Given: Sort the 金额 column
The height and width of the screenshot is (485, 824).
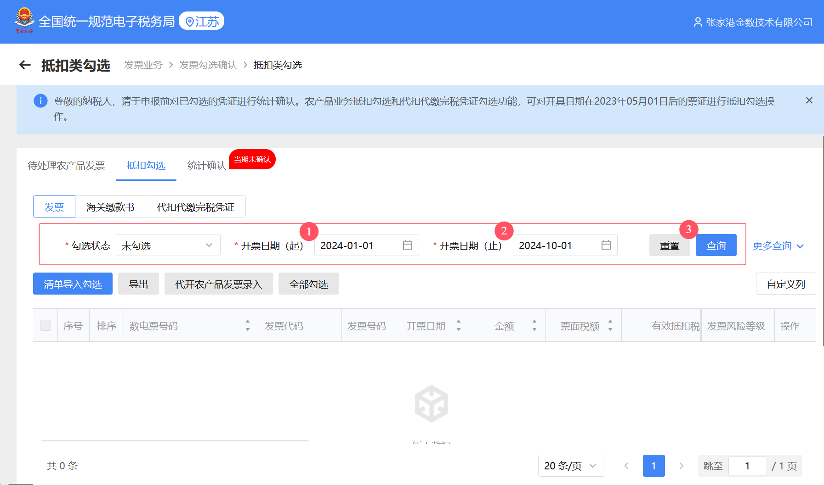Looking at the screenshot, I should (534, 325).
